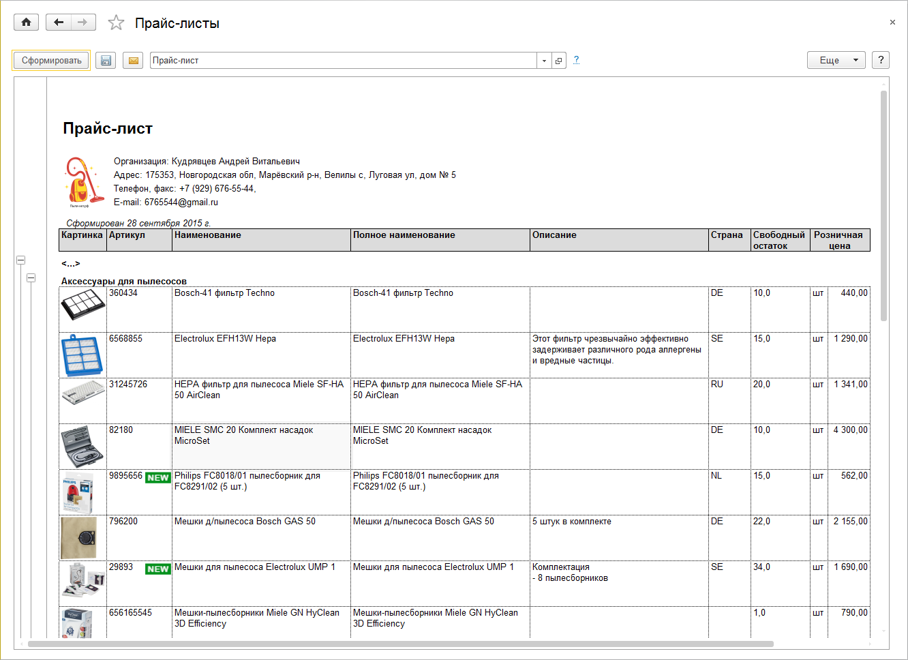Click the blue question mark hint

coord(576,60)
